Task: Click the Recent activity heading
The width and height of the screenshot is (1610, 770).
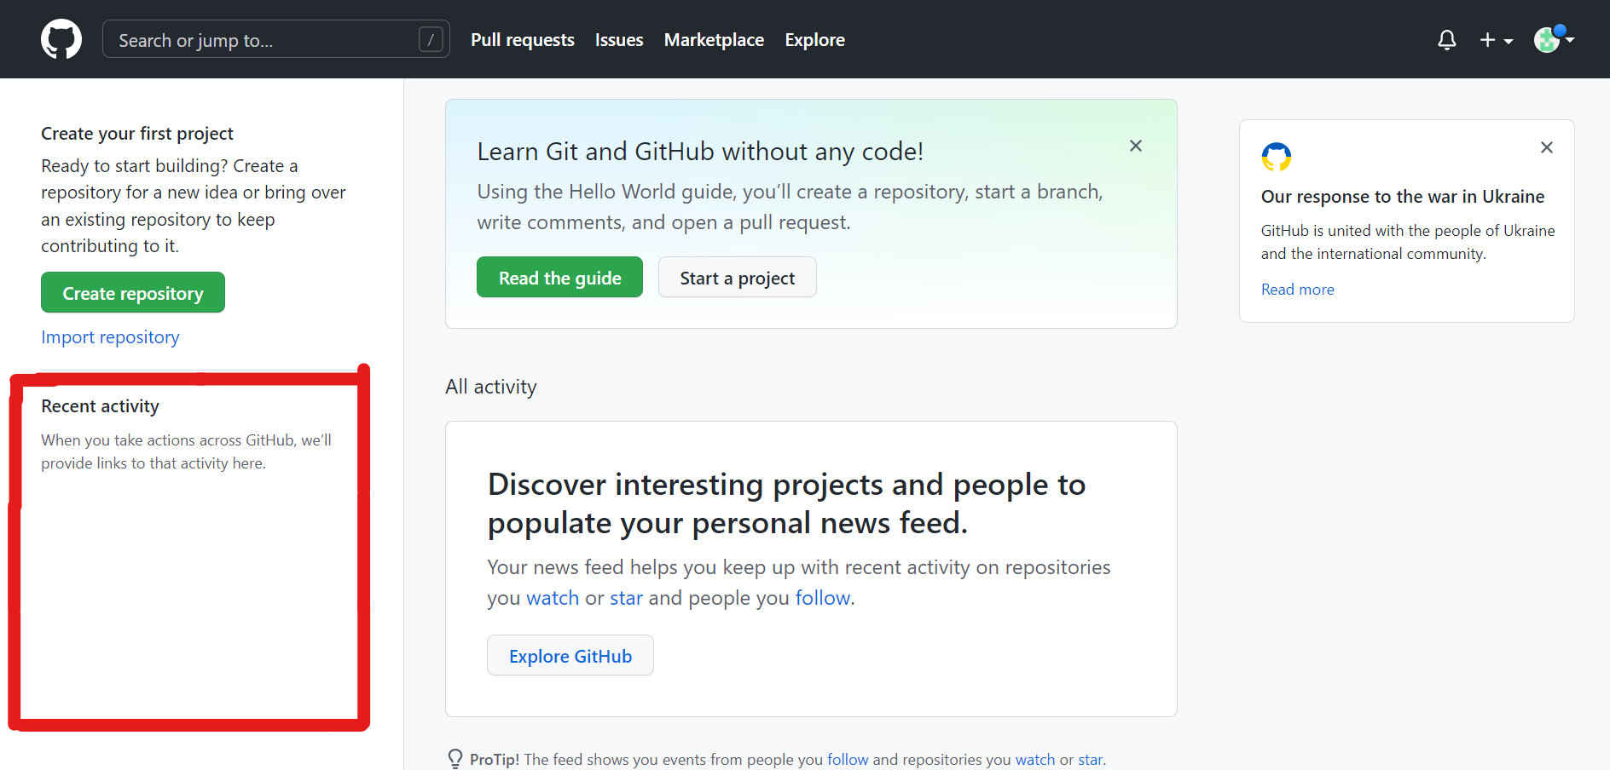Action: [101, 406]
